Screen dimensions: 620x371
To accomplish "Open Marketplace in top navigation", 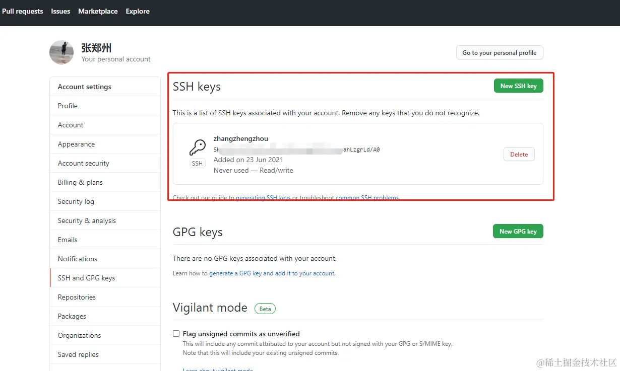I will (x=98, y=11).
